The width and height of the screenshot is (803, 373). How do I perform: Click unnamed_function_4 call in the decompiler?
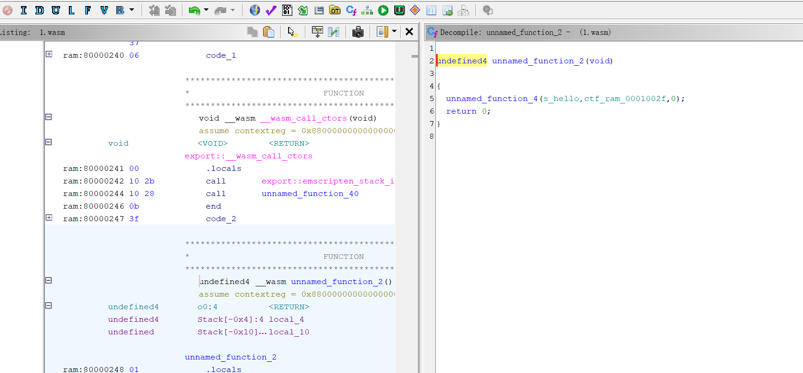coord(491,99)
